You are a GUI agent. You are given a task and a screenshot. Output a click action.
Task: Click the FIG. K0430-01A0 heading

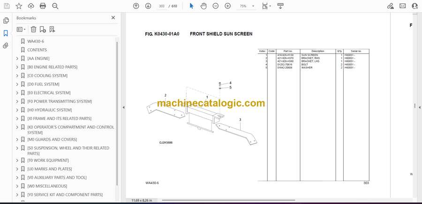point(162,34)
